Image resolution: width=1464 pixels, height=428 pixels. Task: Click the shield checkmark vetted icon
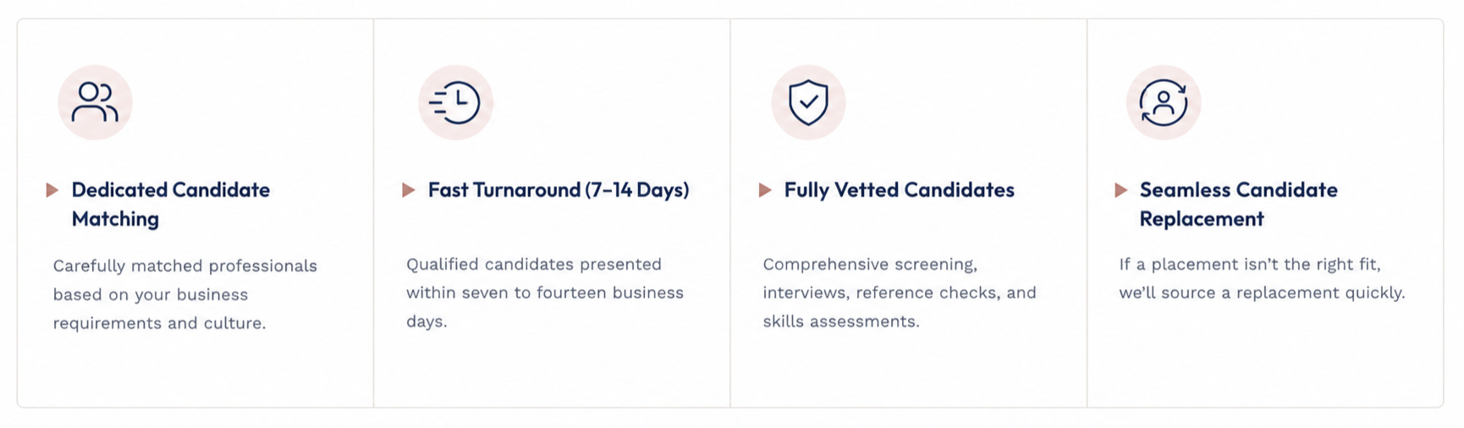(x=808, y=102)
